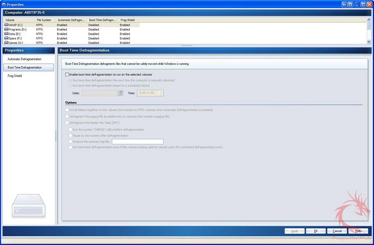Screen dimensions: 374x245
Task: Click the horizontal arrows icon in title bar
Action: (x=344, y=4)
